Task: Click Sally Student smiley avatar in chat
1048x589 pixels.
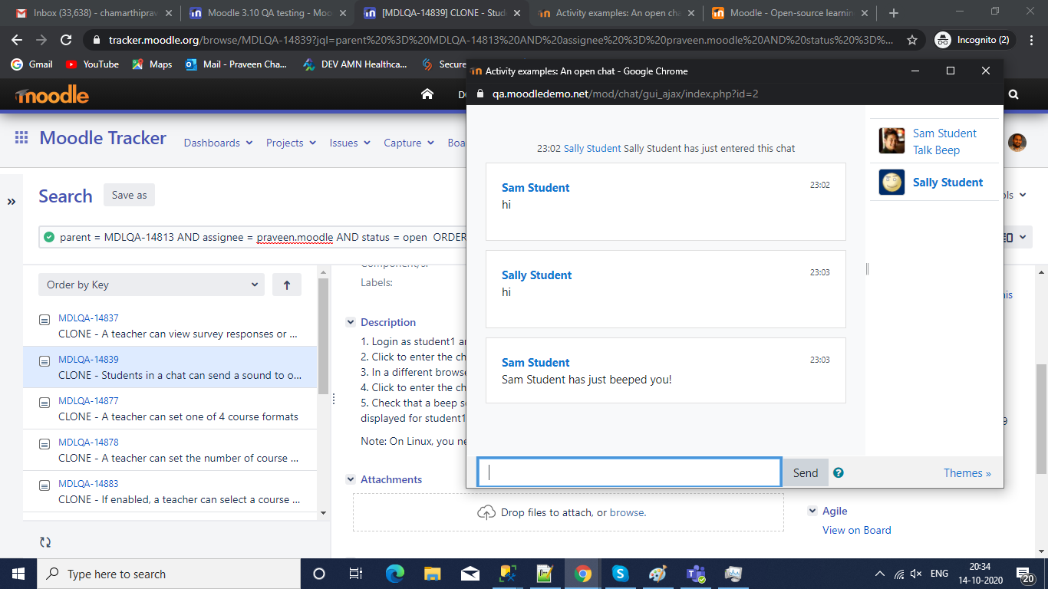Action: 891,183
